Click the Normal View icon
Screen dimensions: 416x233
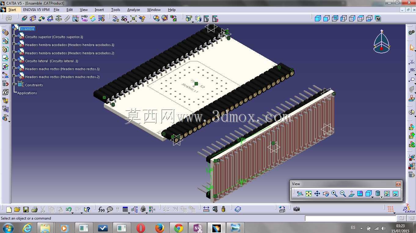coord(351,193)
